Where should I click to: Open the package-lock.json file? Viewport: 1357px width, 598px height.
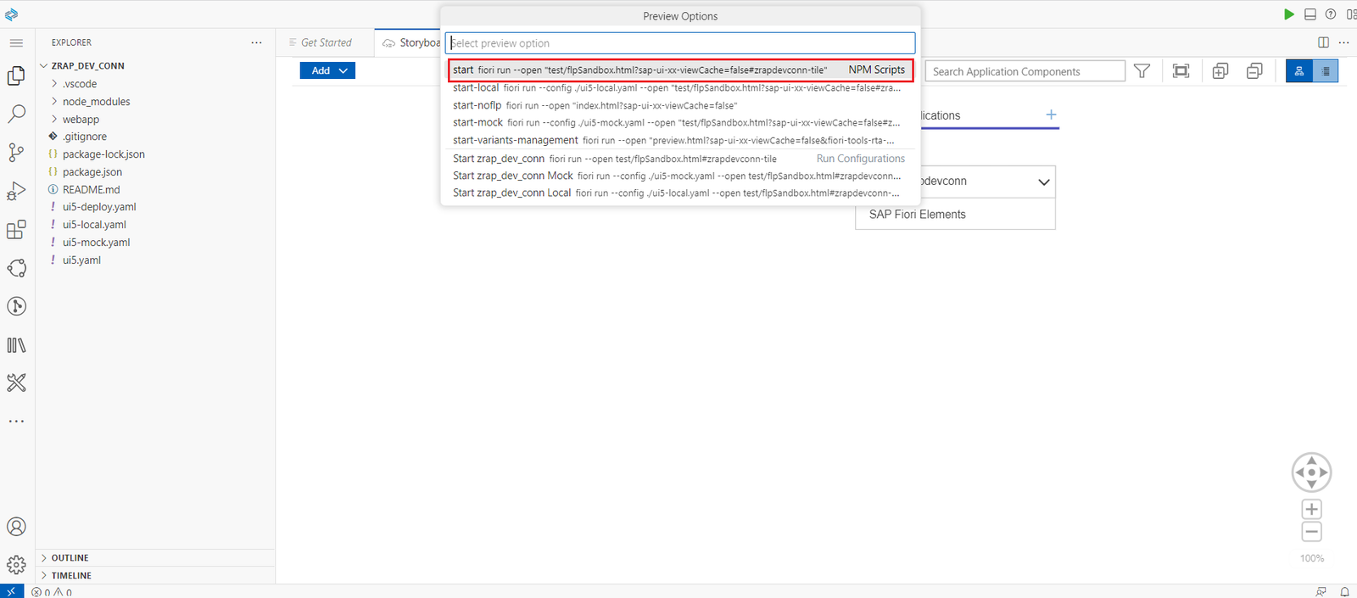coord(103,154)
